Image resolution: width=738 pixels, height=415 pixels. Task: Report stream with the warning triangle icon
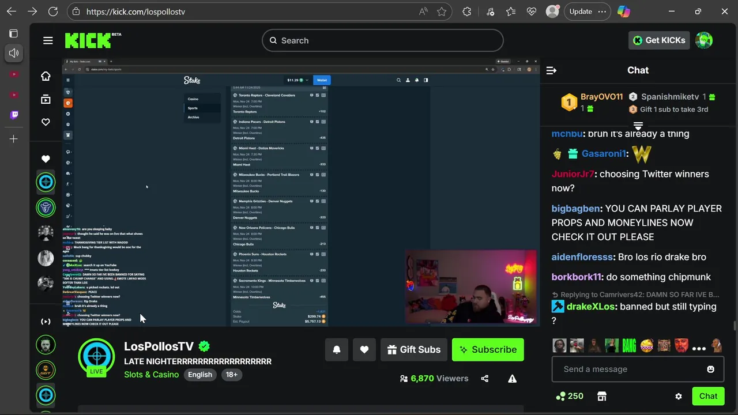[x=512, y=379]
